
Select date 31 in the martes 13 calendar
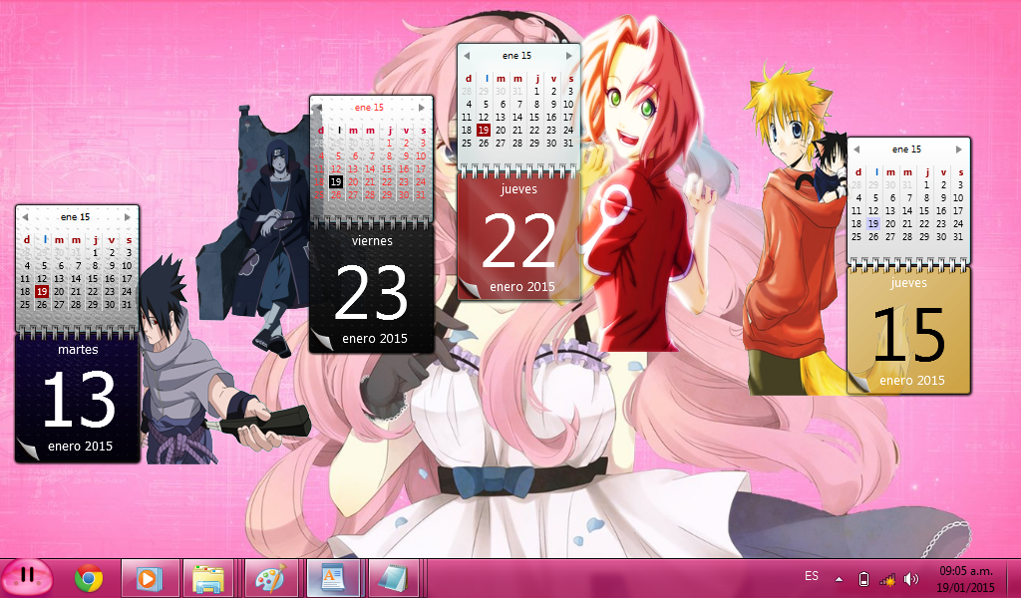[x=127, y=305]
